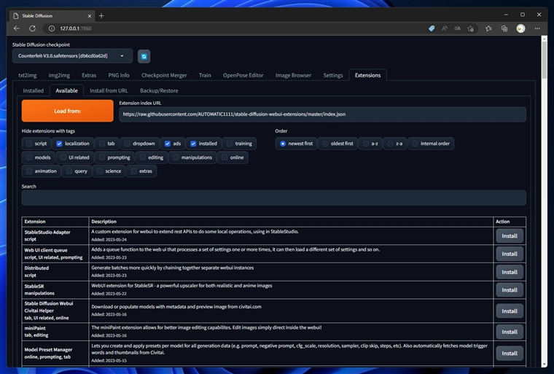This screenshot has height=374, width=554.
Task: Refresh the checkpoint list with blue button
Action: coord(144,56)
